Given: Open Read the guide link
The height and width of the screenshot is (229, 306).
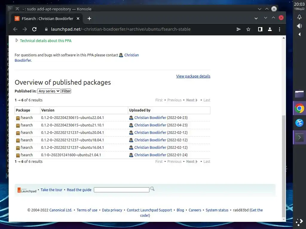Looking at the screenshot, I should (79, 190).
